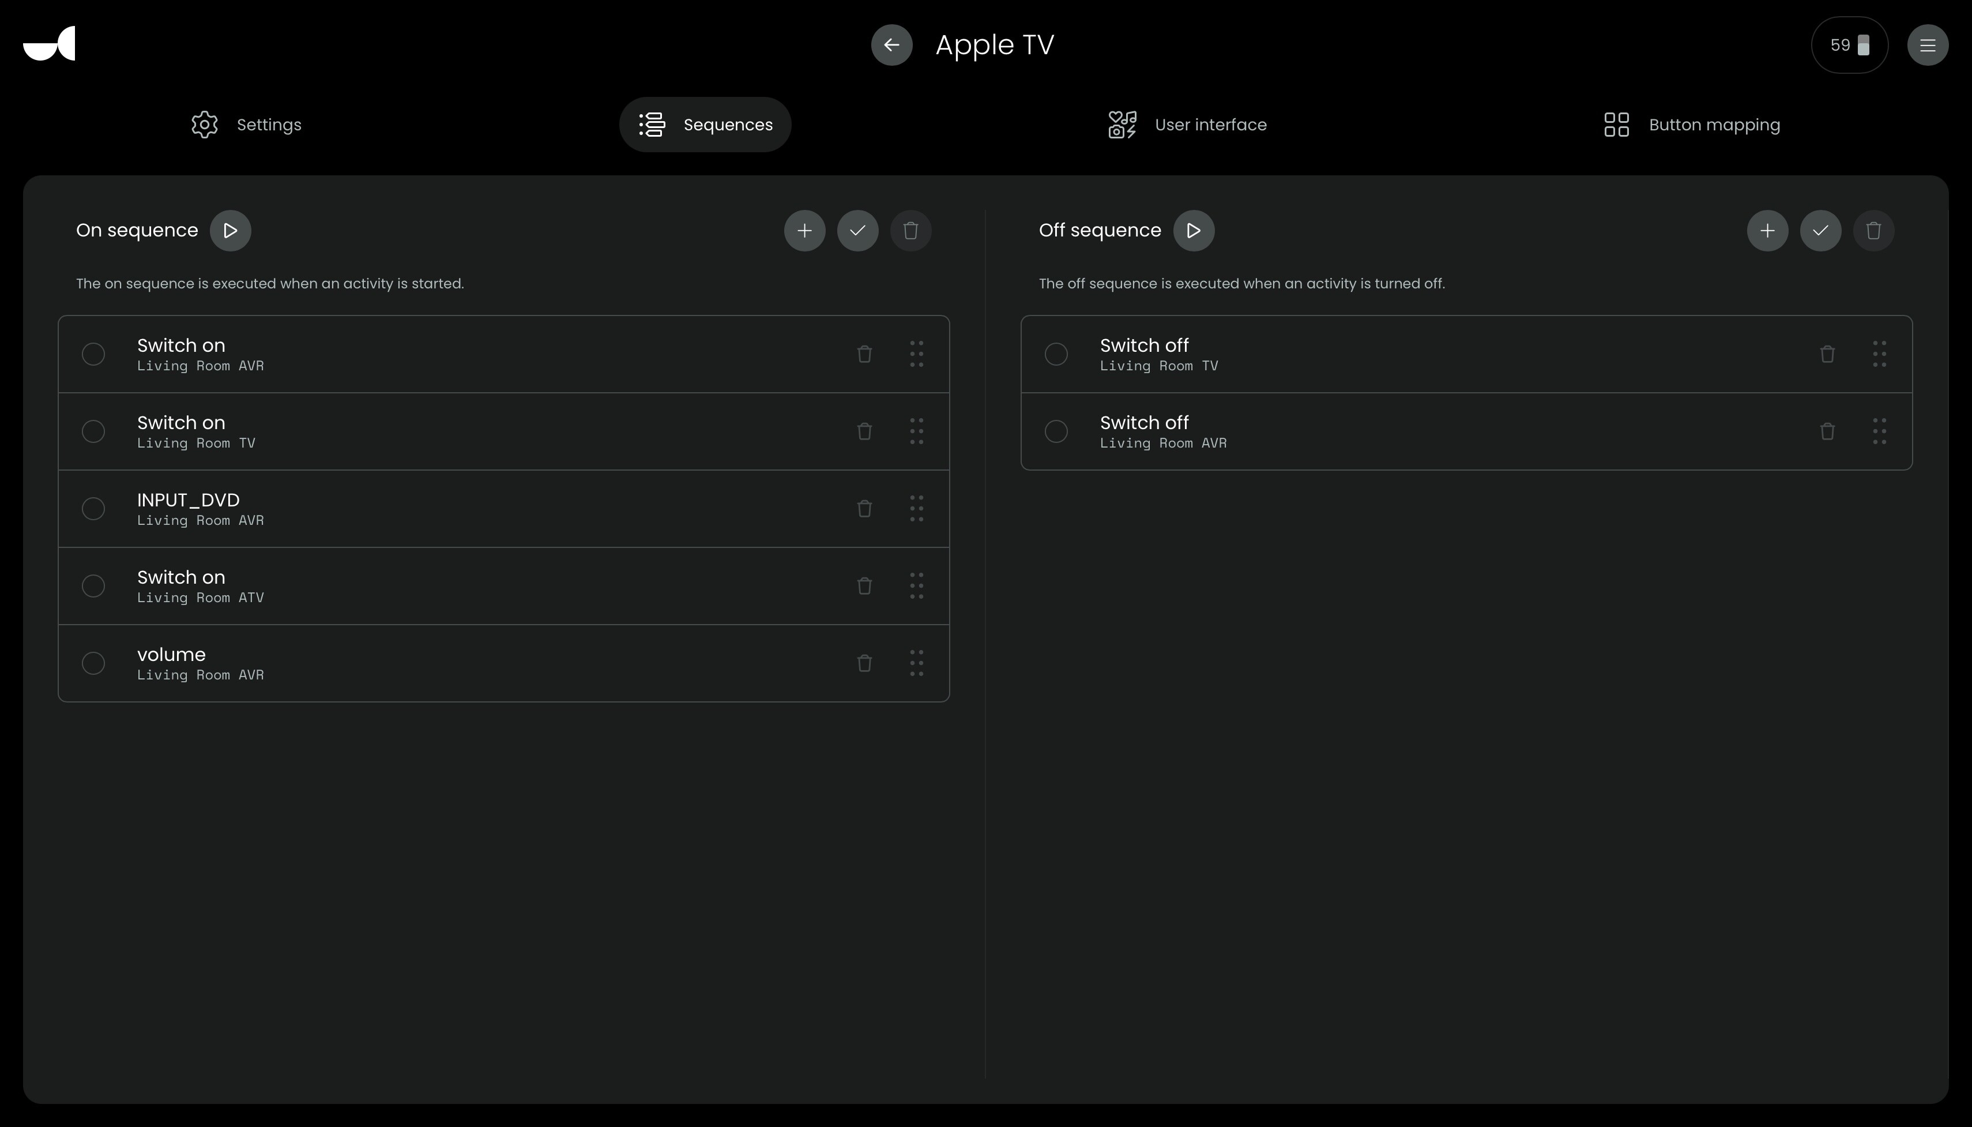The image size is (1972, 1127).
Task: Click the home logo in the corner
Action: coord(50,43)
